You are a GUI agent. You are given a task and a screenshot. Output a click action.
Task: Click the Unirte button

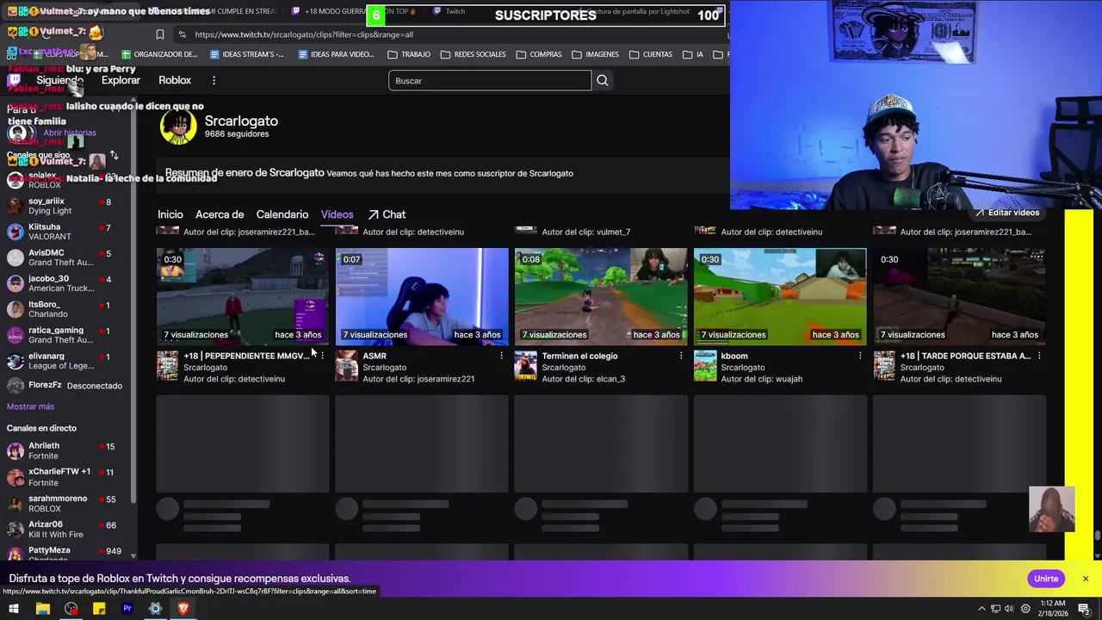pos(1046,579)
